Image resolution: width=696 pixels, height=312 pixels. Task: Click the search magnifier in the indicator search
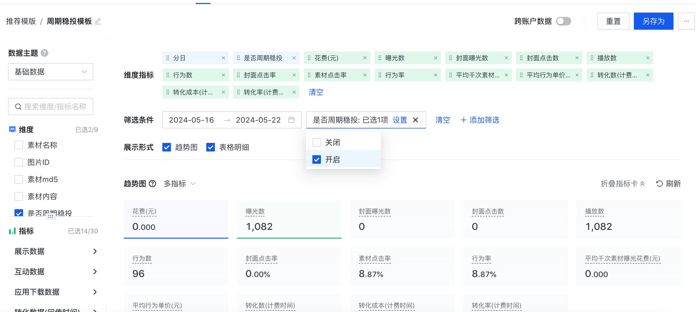coord(18,107)
